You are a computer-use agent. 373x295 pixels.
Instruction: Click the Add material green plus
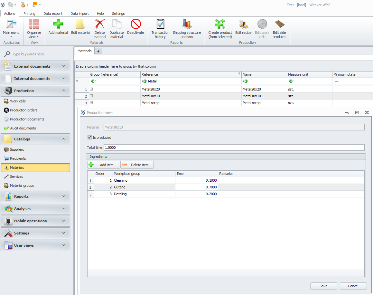58,24
